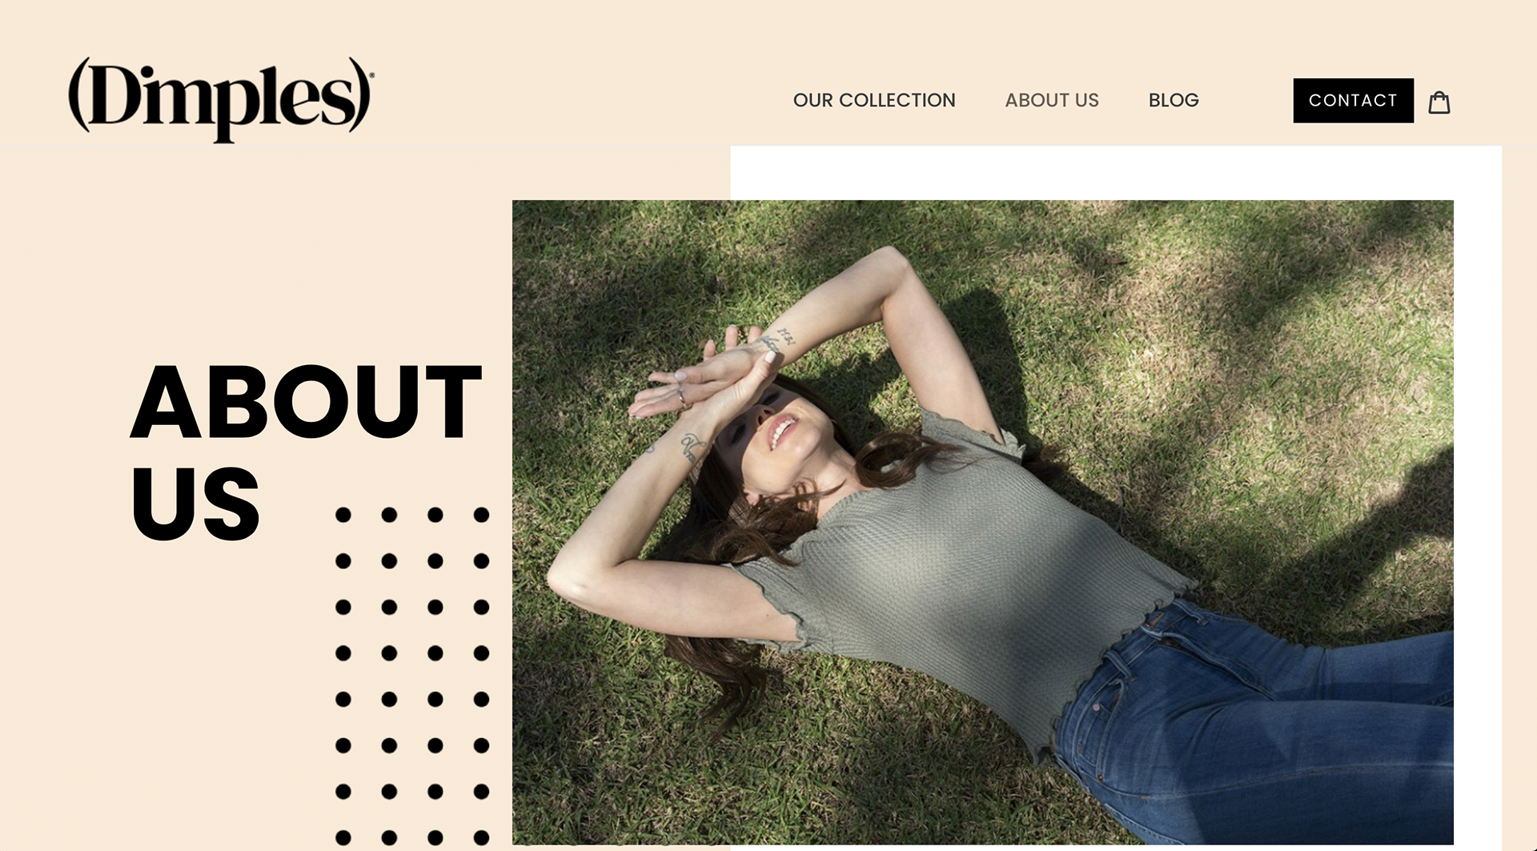Click the top-left dot of the dot pattern
The image size is (1537, 851).
click(x=343, y=515)
